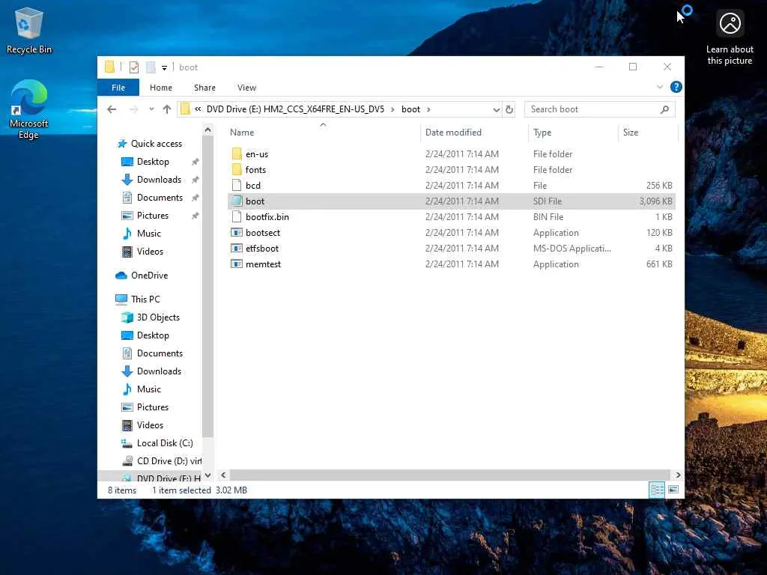Click navigation pane scroll down arrow
Screen dimensions: 767x575
(208, 475)
